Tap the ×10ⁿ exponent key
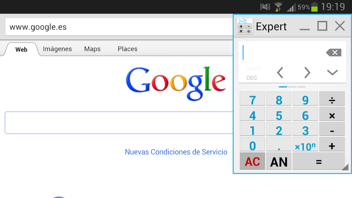352x198 pixels. pos(305,144)
